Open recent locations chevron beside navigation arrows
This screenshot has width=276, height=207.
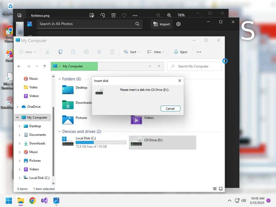(x=37, y=66)
